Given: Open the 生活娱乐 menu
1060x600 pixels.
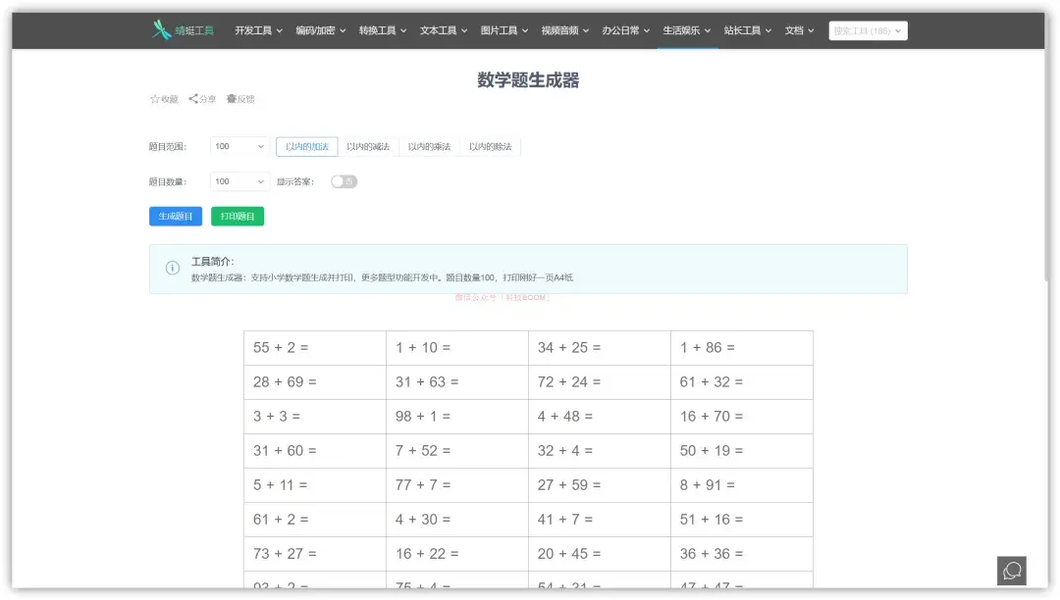Looking at the screenshot, I should (x=687, y=30).
